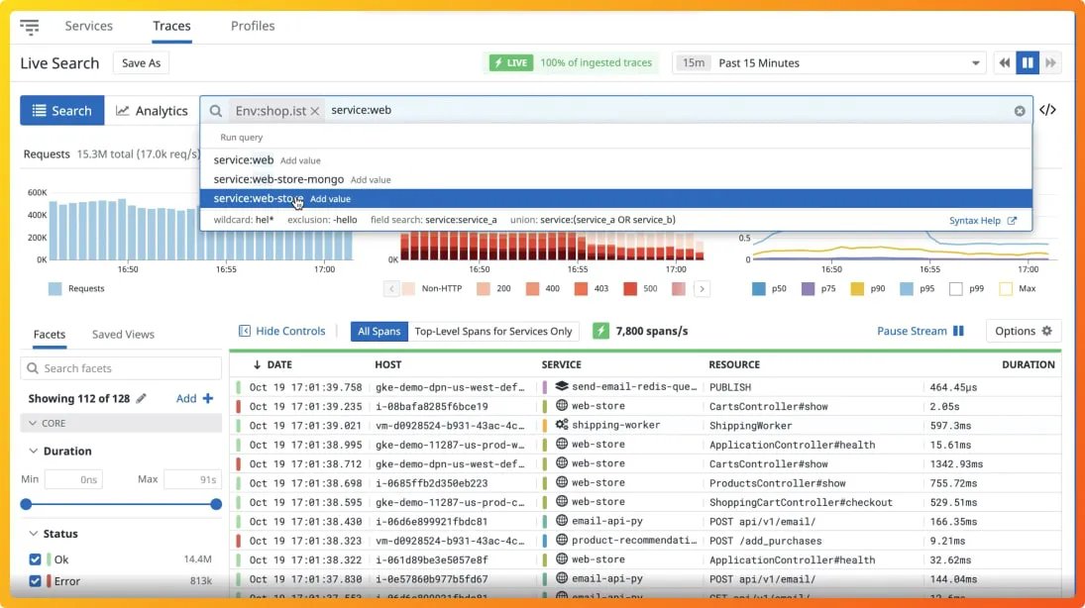Image resolution: width=1085 pixels, height=608 pixels.
Task: Click the Hide Controls panel icon
Action: click(245, 331)
